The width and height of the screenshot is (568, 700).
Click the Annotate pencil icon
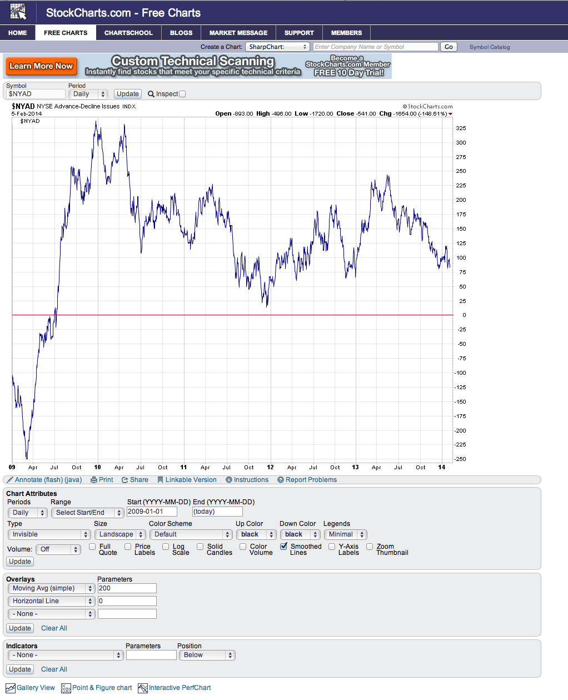[x=10, y=480]
